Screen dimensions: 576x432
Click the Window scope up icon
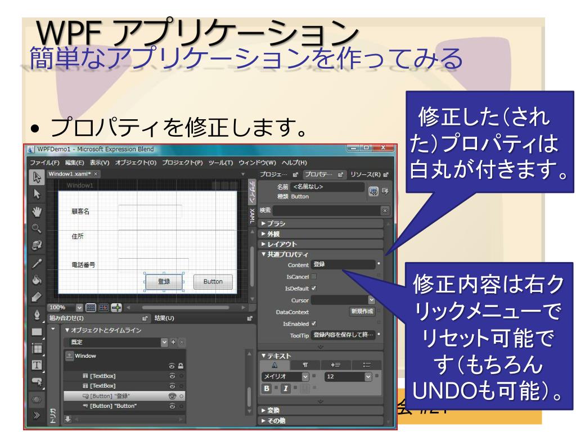pyautogui.click(x=69, y=355)
